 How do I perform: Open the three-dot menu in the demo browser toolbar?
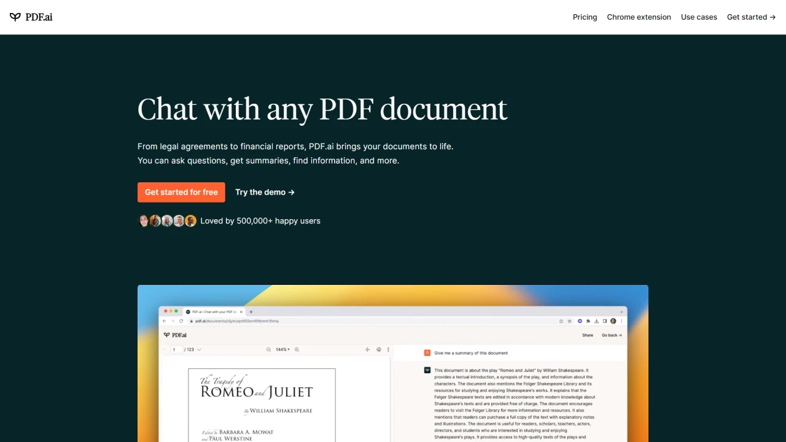pos(621,321)
